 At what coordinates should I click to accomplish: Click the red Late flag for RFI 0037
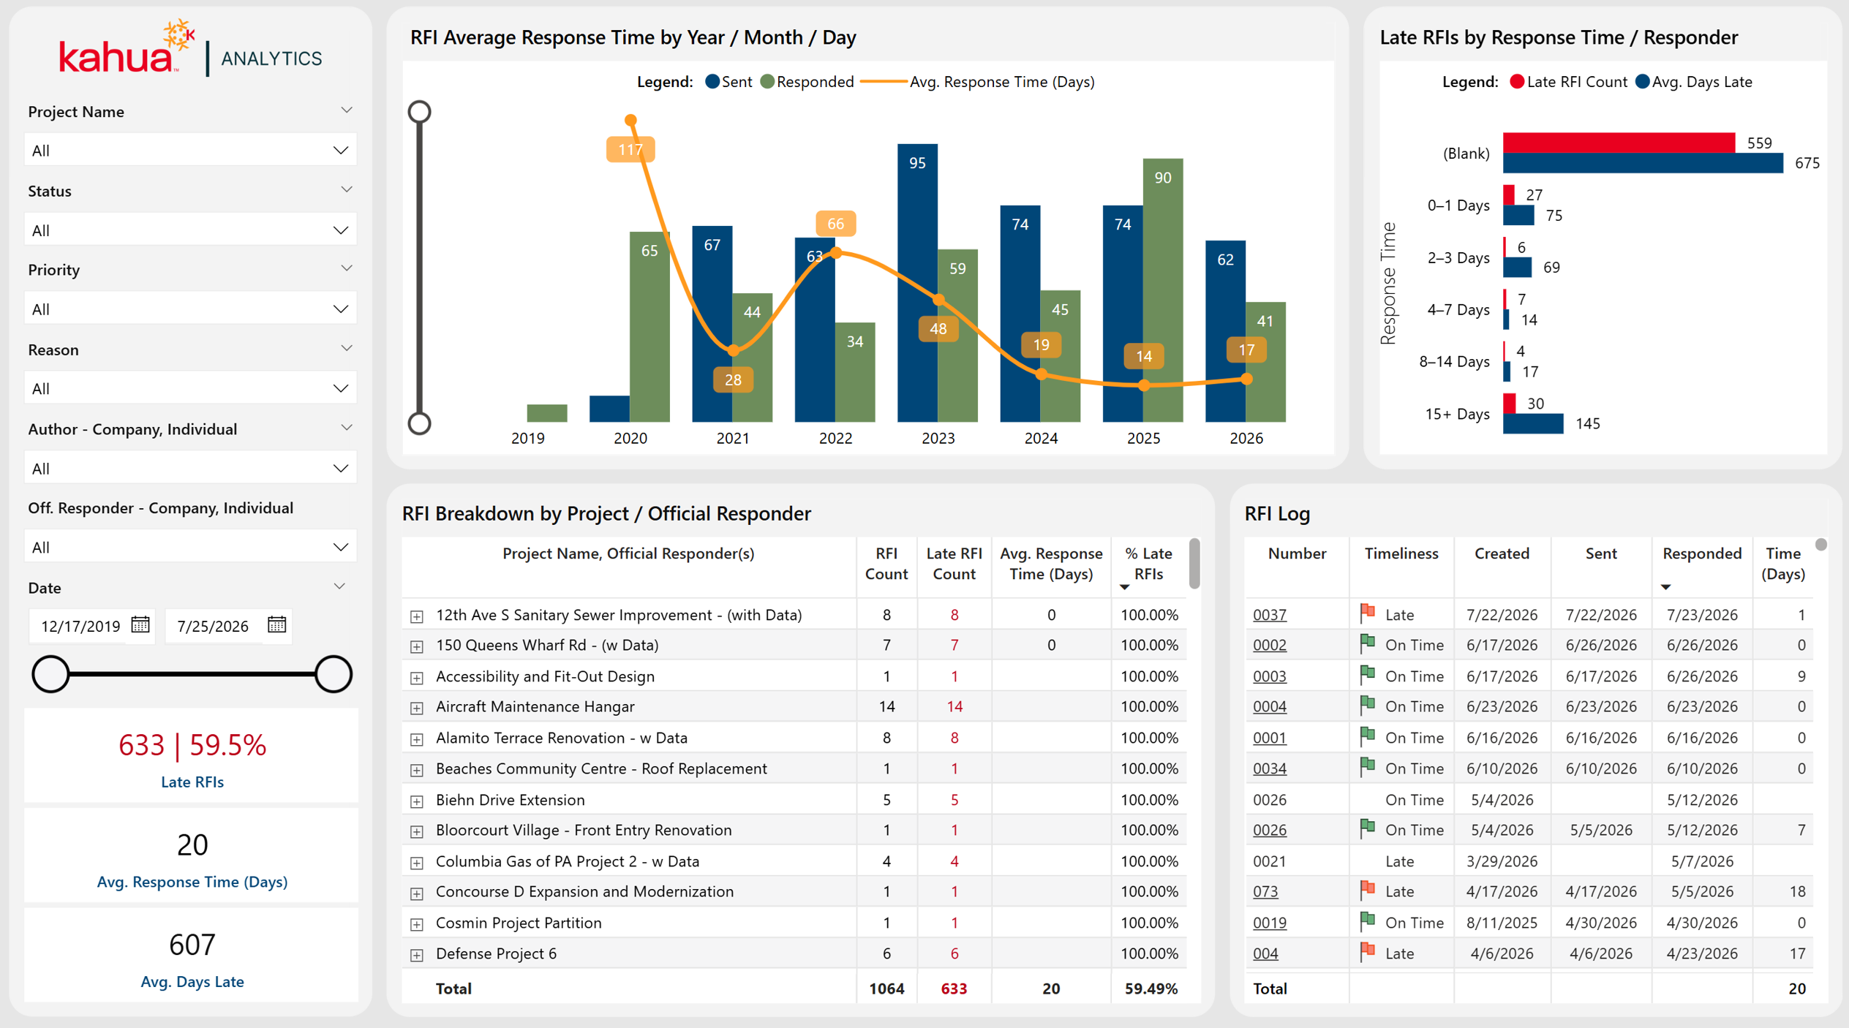[1367, 613]
